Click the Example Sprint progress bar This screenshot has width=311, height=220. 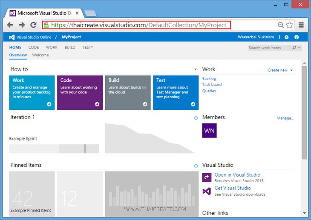54,149
